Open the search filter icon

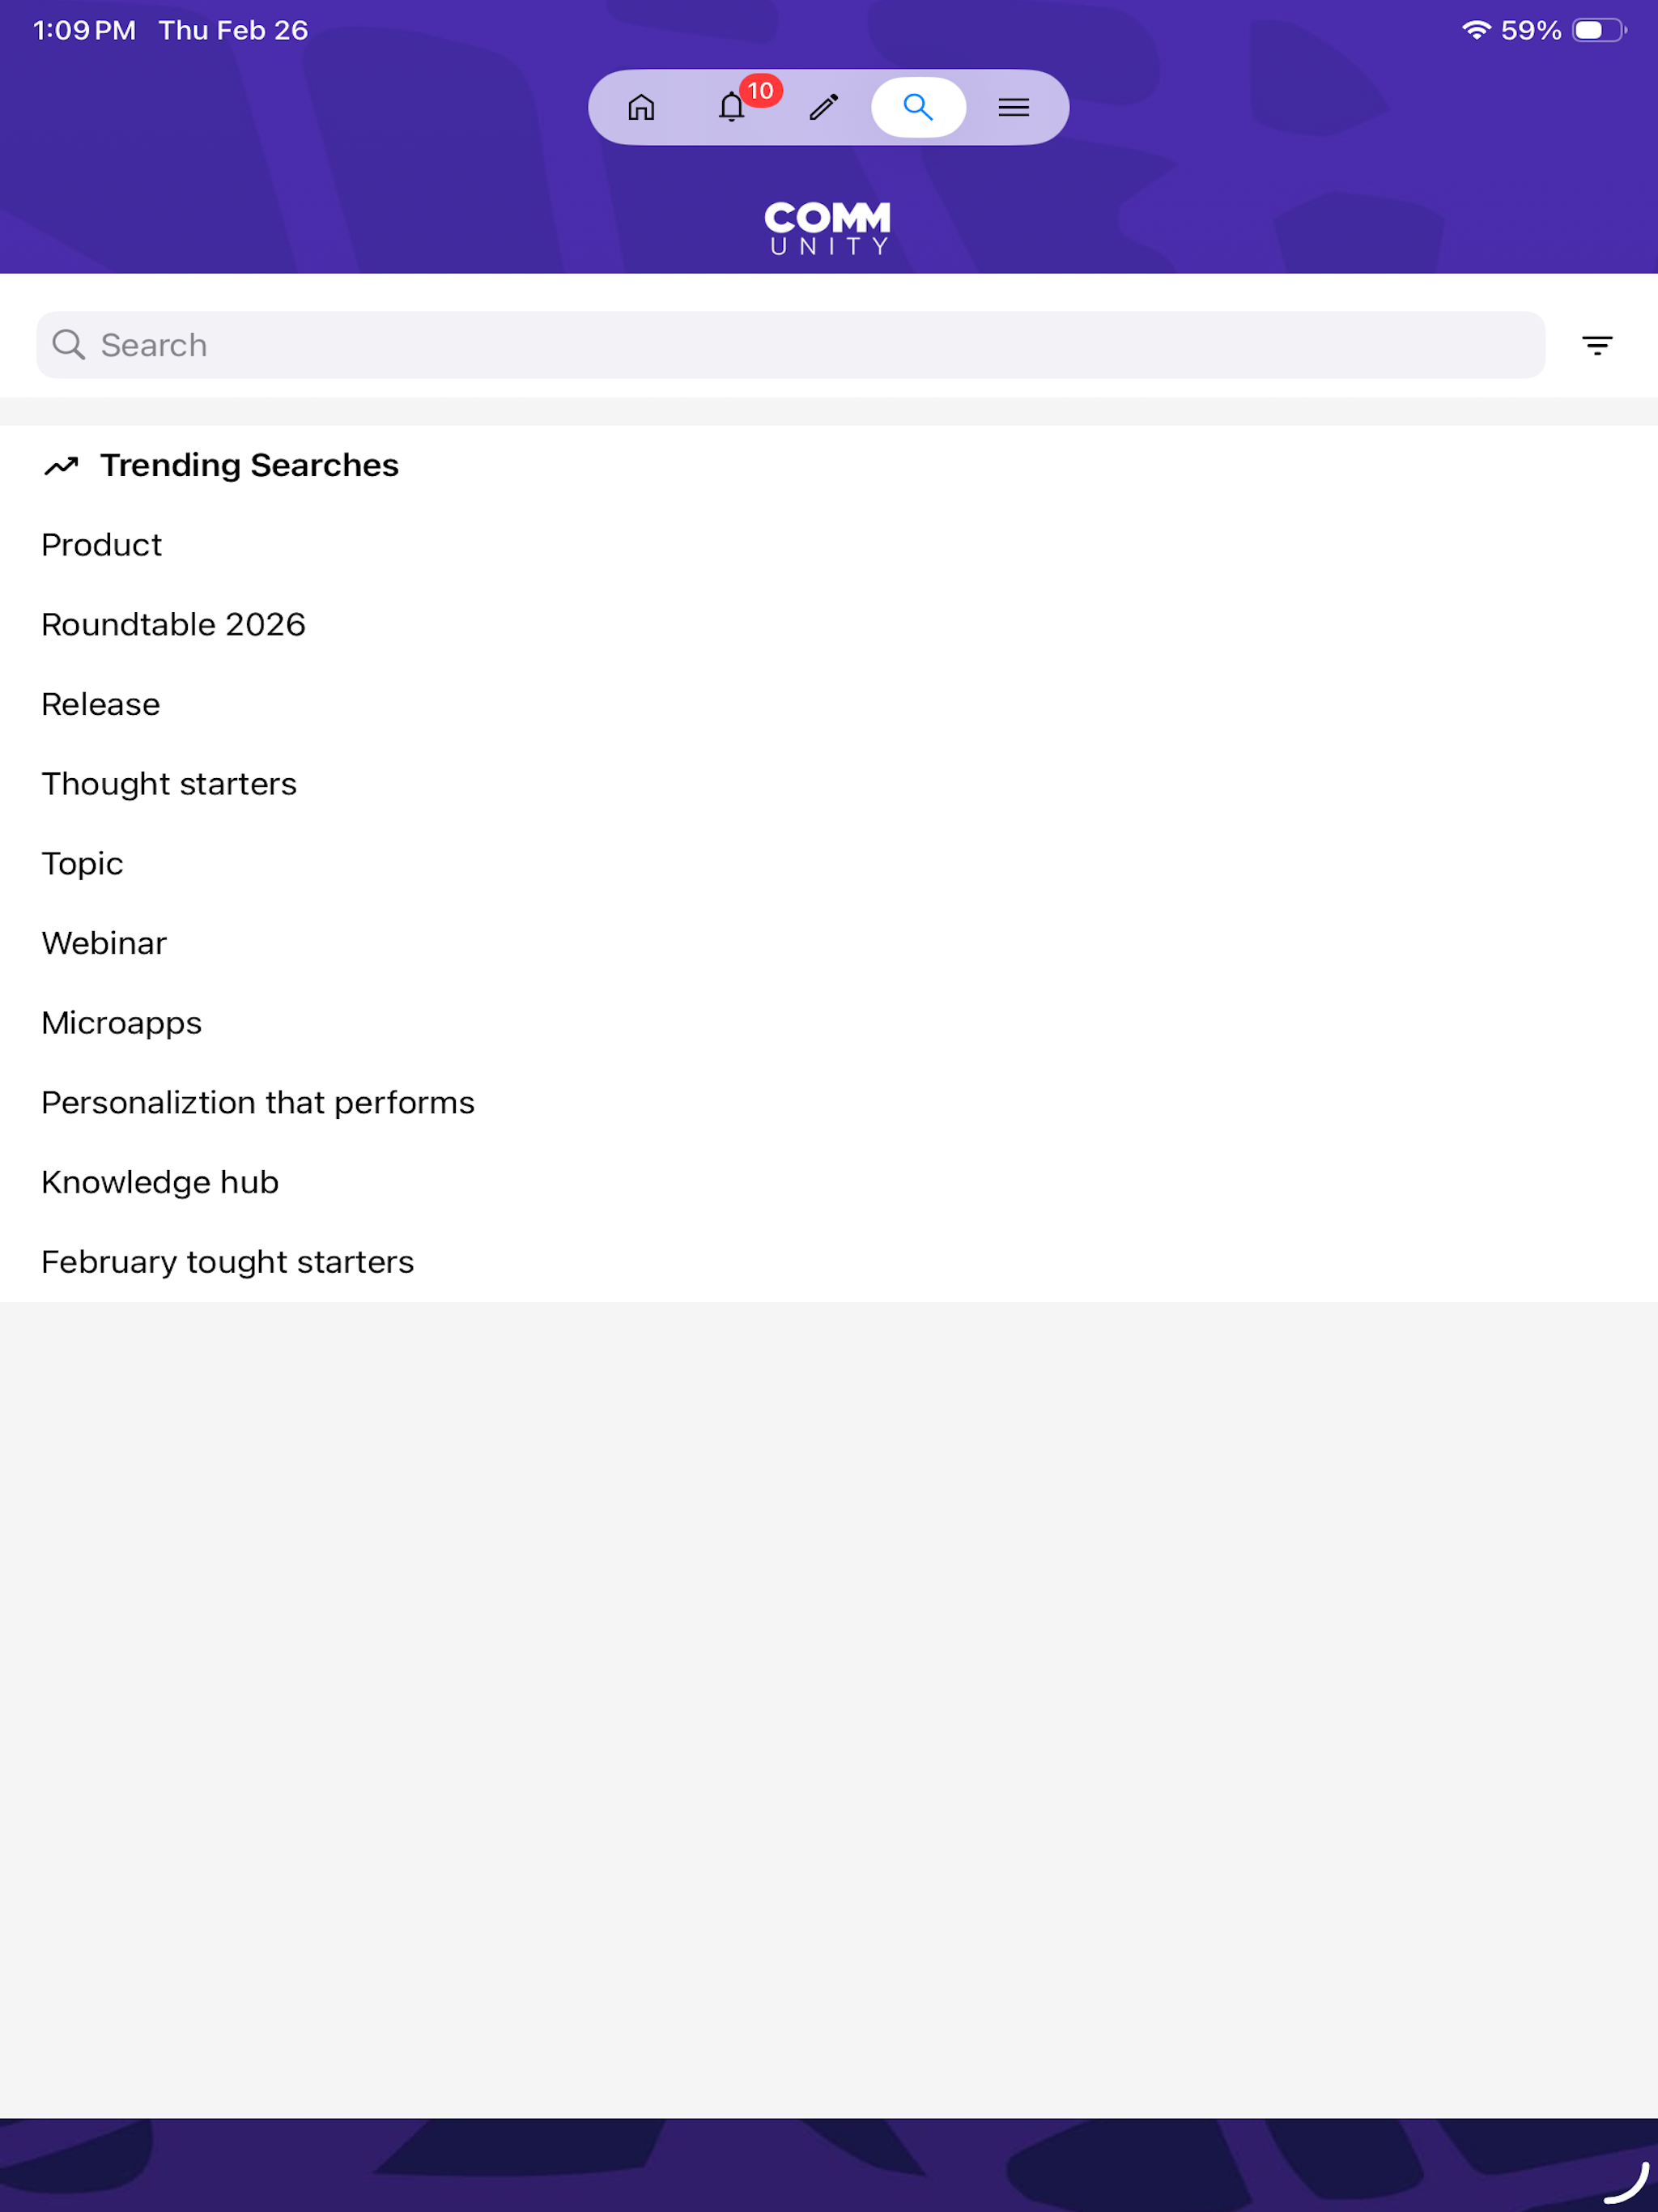1597,345
